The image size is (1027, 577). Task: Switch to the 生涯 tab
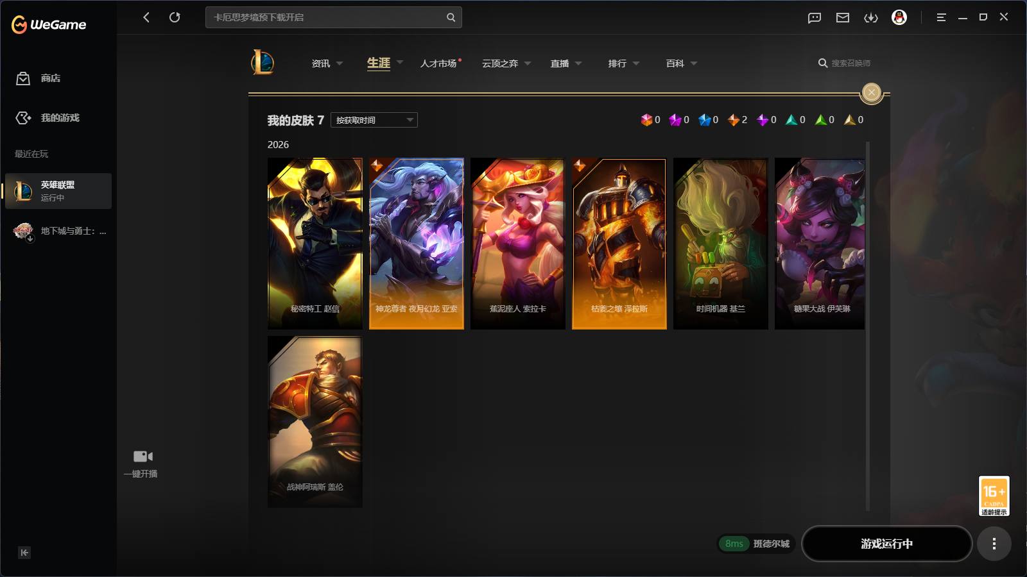[x=379, y=63]
